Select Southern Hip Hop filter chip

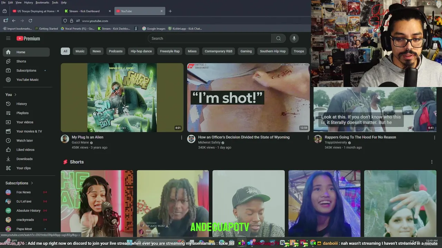[273, 51]
